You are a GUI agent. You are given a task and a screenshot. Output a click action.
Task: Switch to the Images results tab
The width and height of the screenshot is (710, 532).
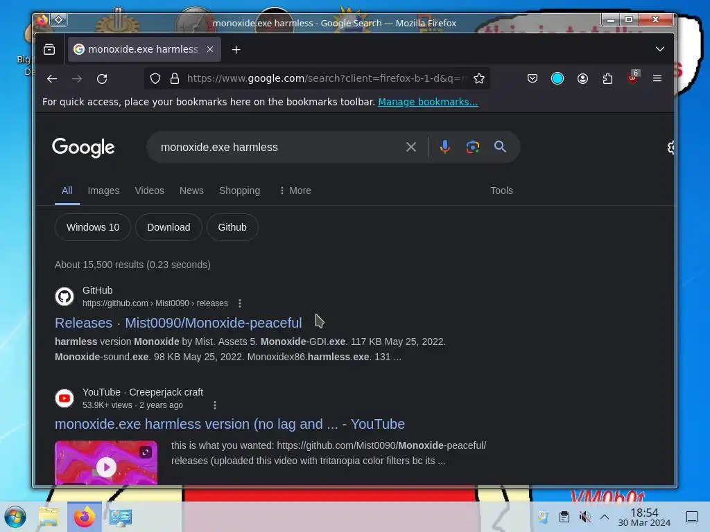tap(104, 191)
